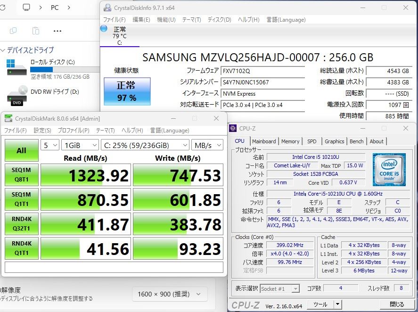This screenshot has width=418, height=312.
Task: Open CrystalDiskInfo Help (ヘルプ) menu
Action: pos(249,20)
